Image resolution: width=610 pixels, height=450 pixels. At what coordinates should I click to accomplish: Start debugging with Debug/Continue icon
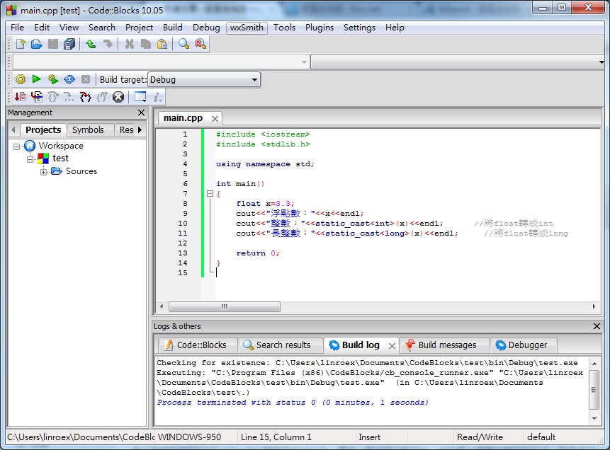pos(21,97)
